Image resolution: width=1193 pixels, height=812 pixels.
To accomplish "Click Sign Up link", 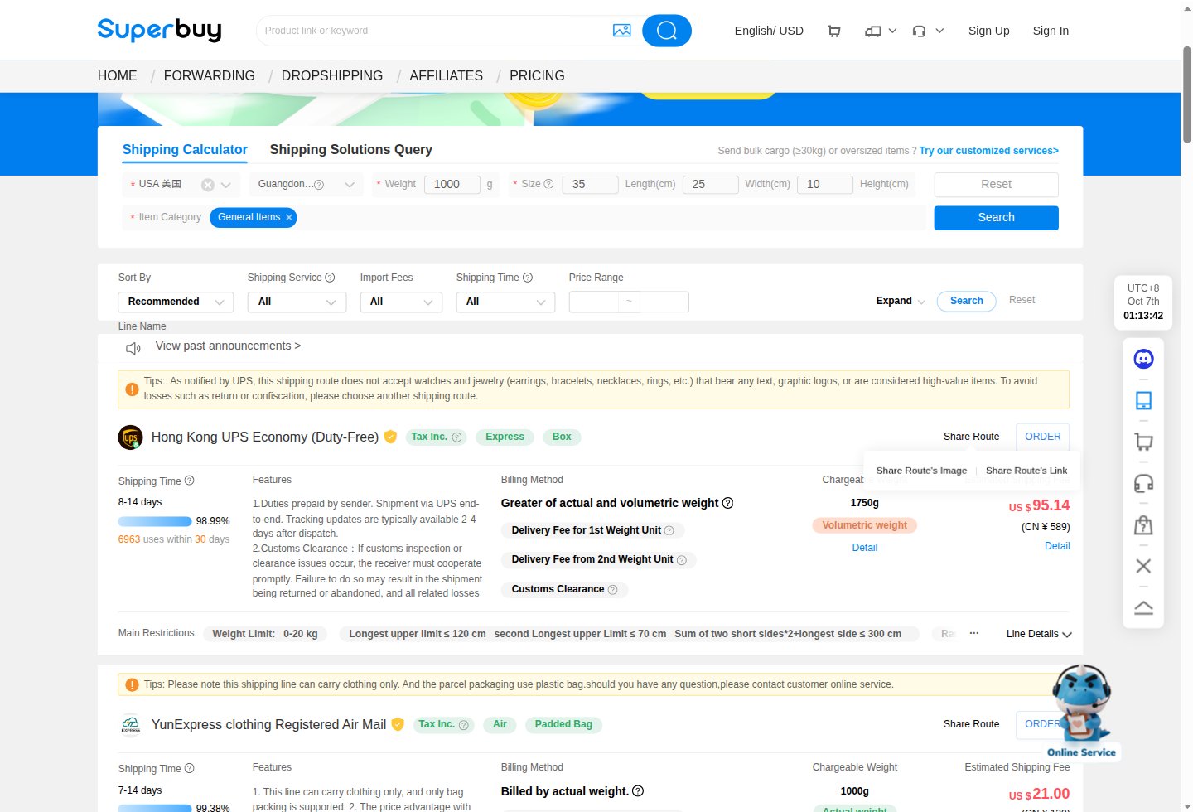I will coord(988,31).
